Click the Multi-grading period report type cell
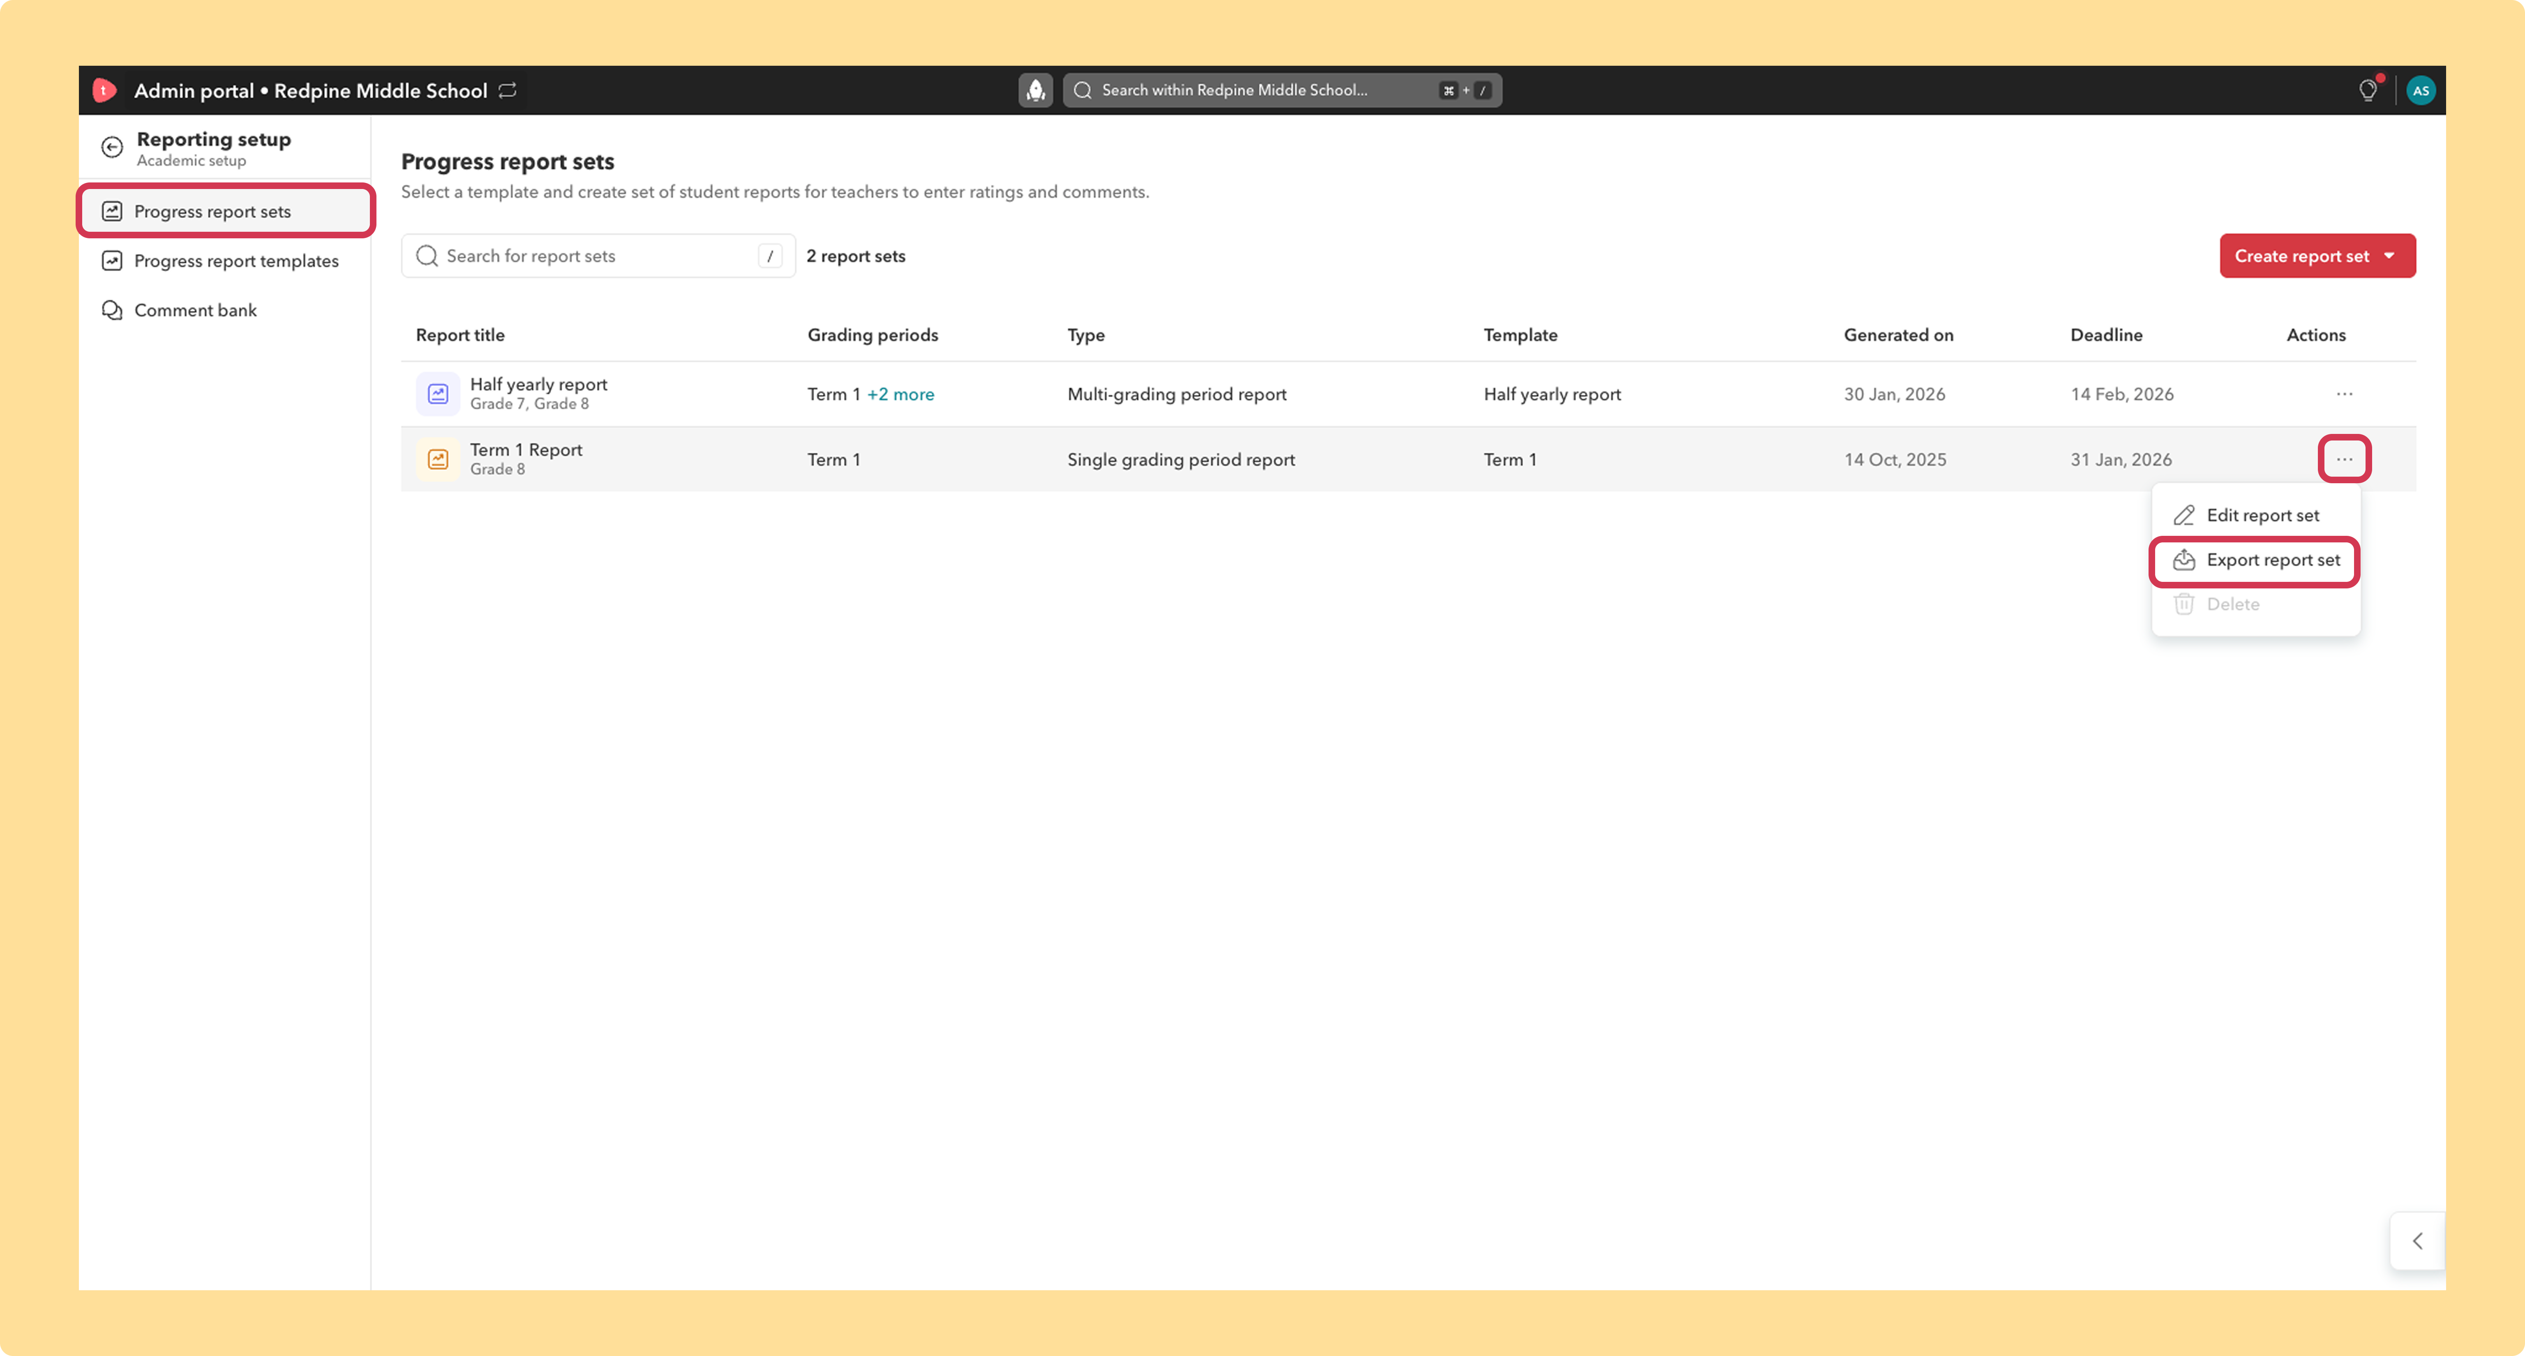2525x1356 pixels. click(x=1176, y=394)
